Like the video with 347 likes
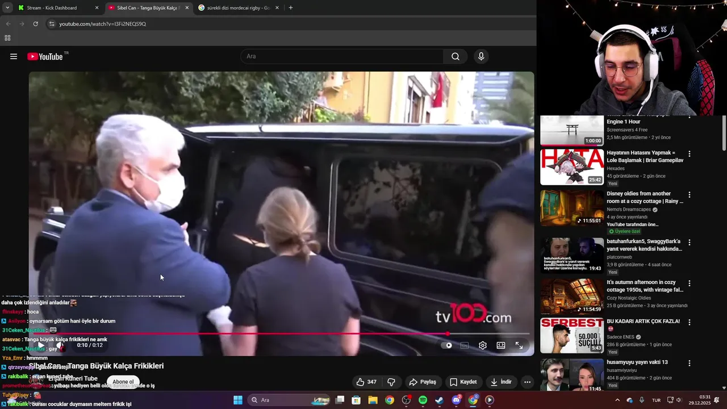The height and width of the screenshot is (409, 727). coord(366,382)
